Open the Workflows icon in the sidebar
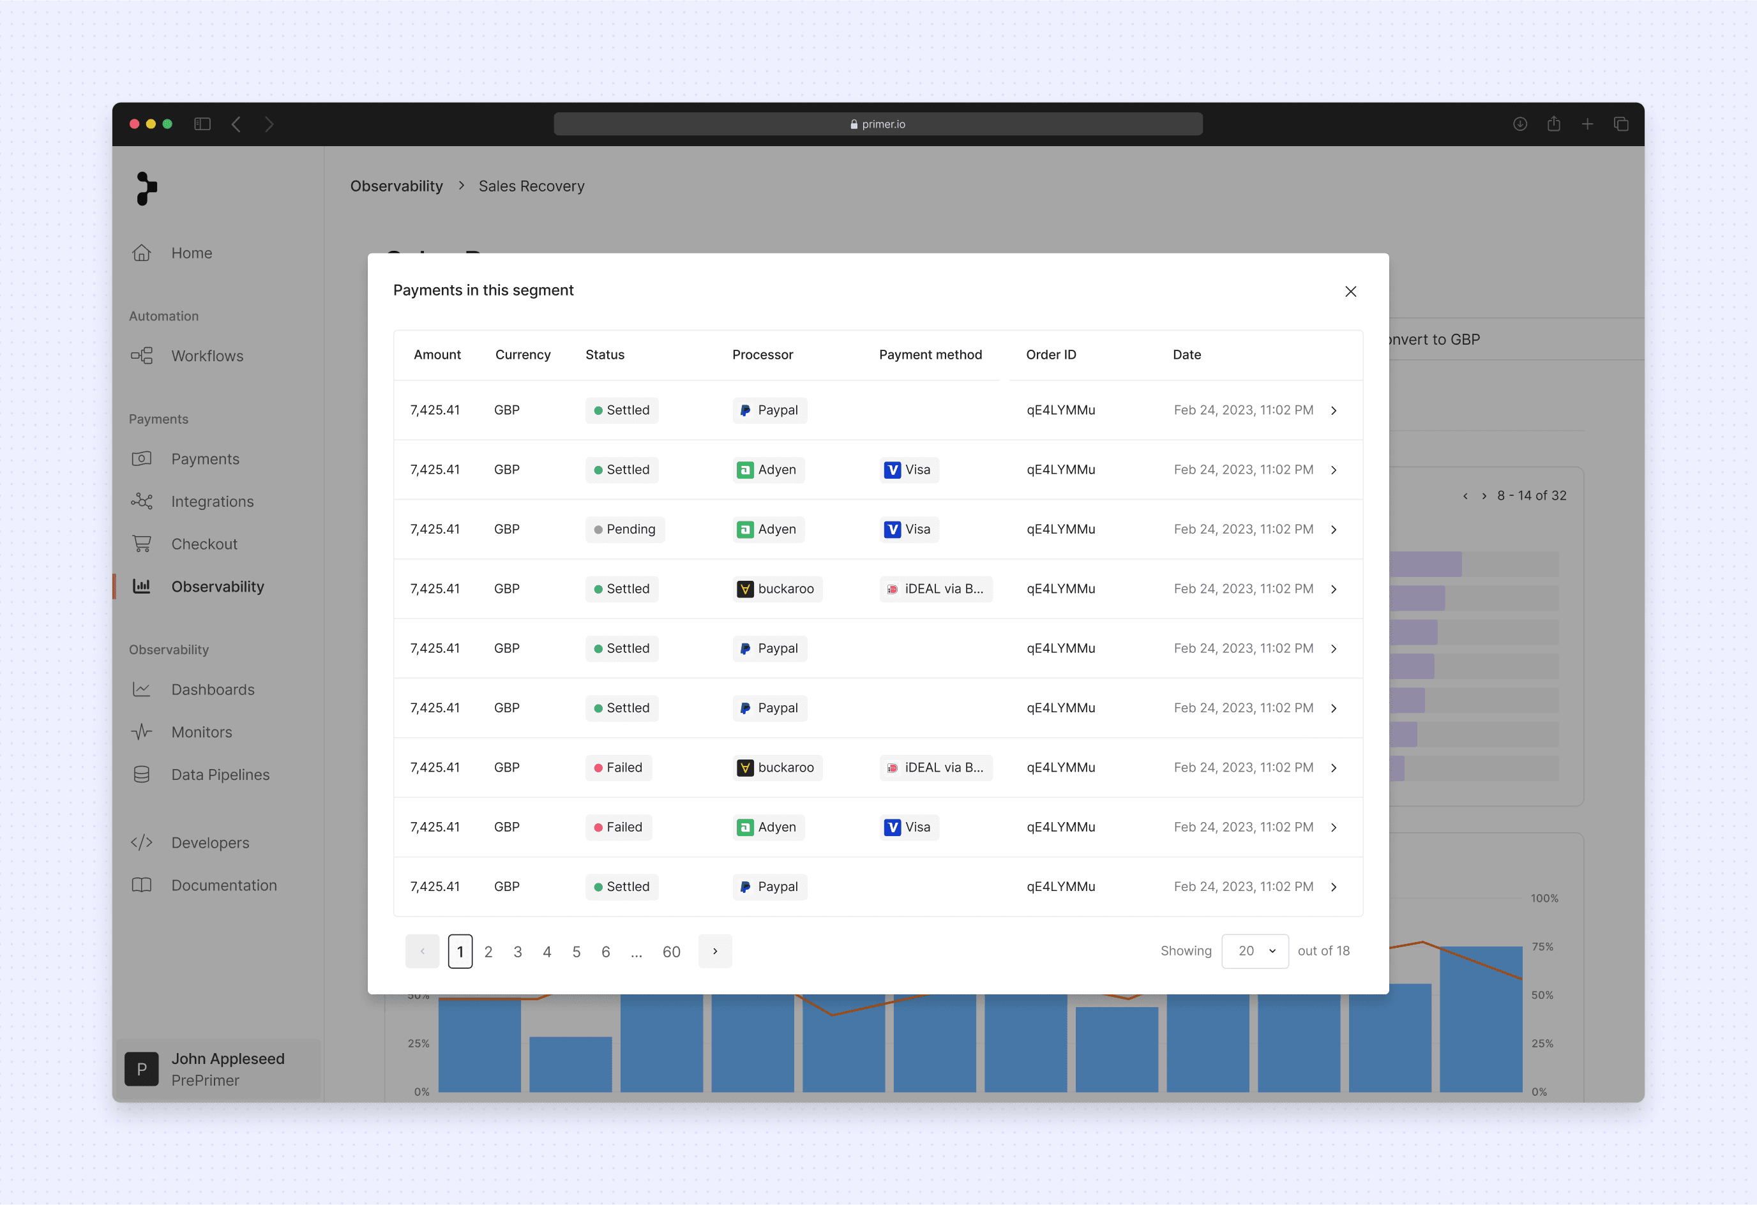The width and height of the screenshot is (1757, 1205). point(141,356)
